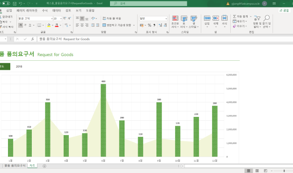Toggle middle vertical alignment
Screen dimensions: 293x173
point(82,18)
